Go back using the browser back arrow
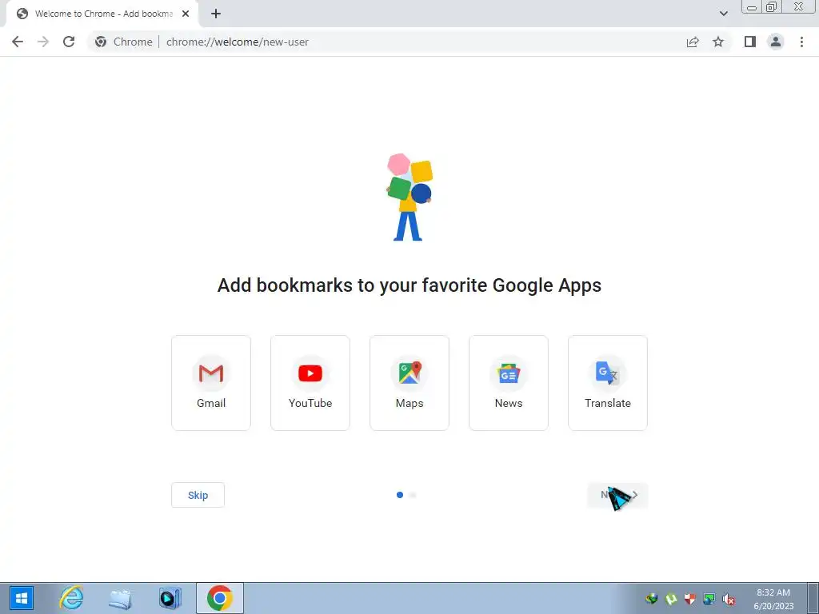The image size is (819, 614). (18, 42)
